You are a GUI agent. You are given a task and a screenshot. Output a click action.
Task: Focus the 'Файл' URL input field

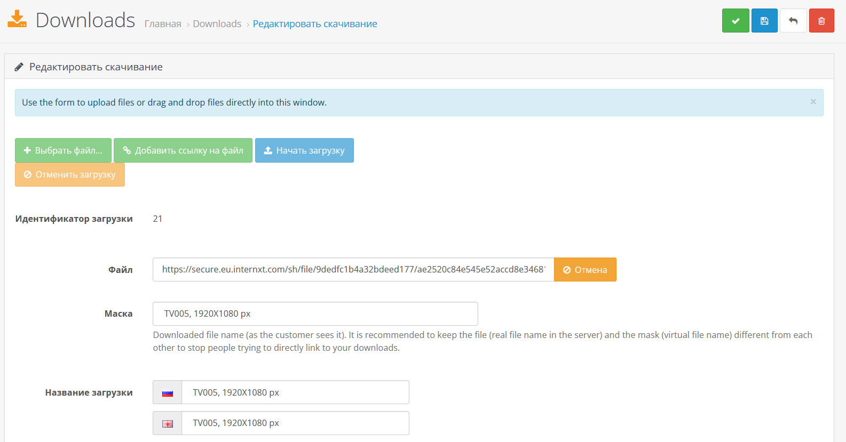point(353,270)
